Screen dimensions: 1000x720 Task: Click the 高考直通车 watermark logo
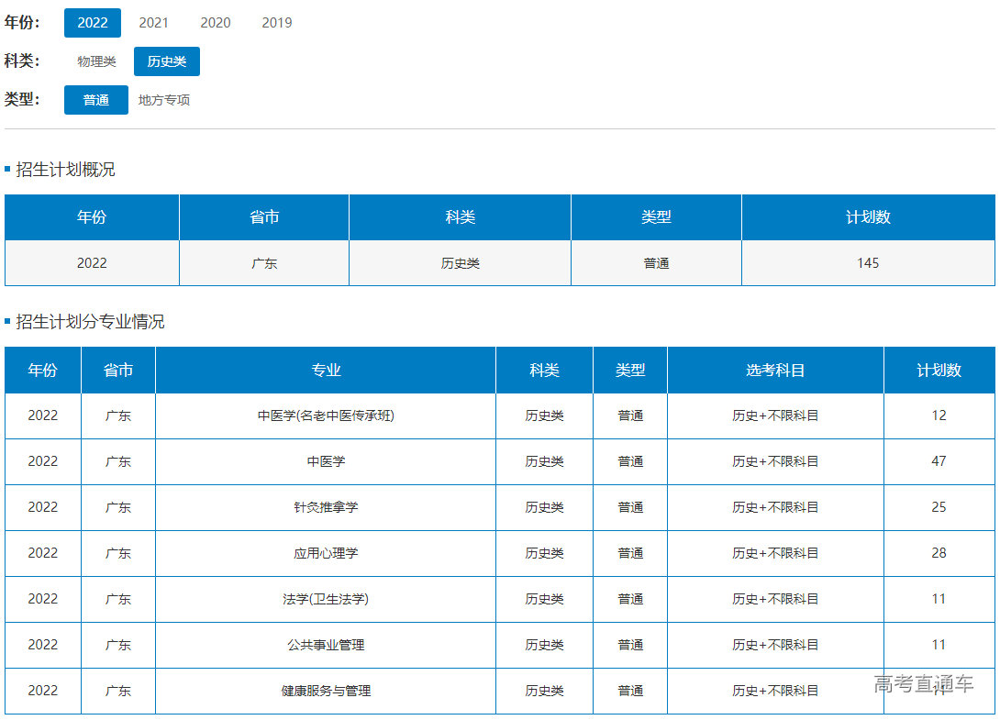(924, 683)
